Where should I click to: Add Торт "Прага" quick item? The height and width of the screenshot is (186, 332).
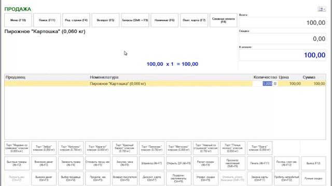click(259, 148)
